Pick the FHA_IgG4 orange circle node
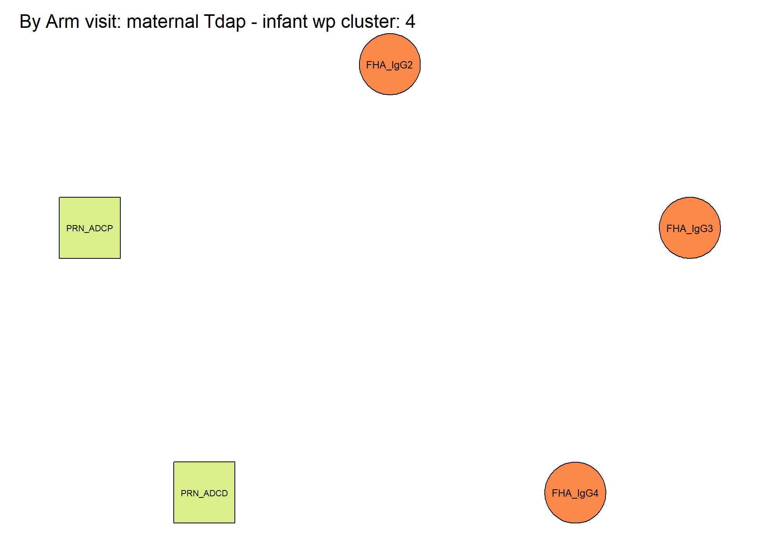780x557 pixels. (x=575, y=493)
